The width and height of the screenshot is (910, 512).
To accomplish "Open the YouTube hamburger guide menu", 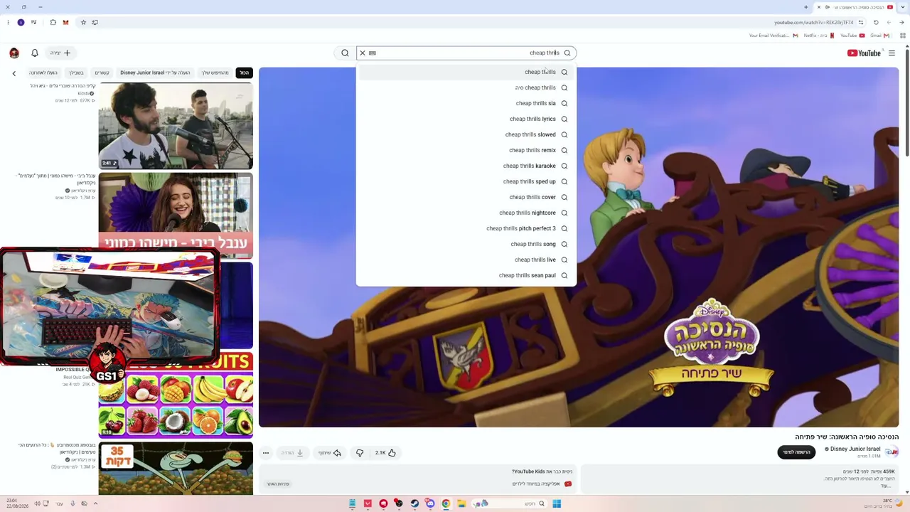I will (x=892, y=53).
